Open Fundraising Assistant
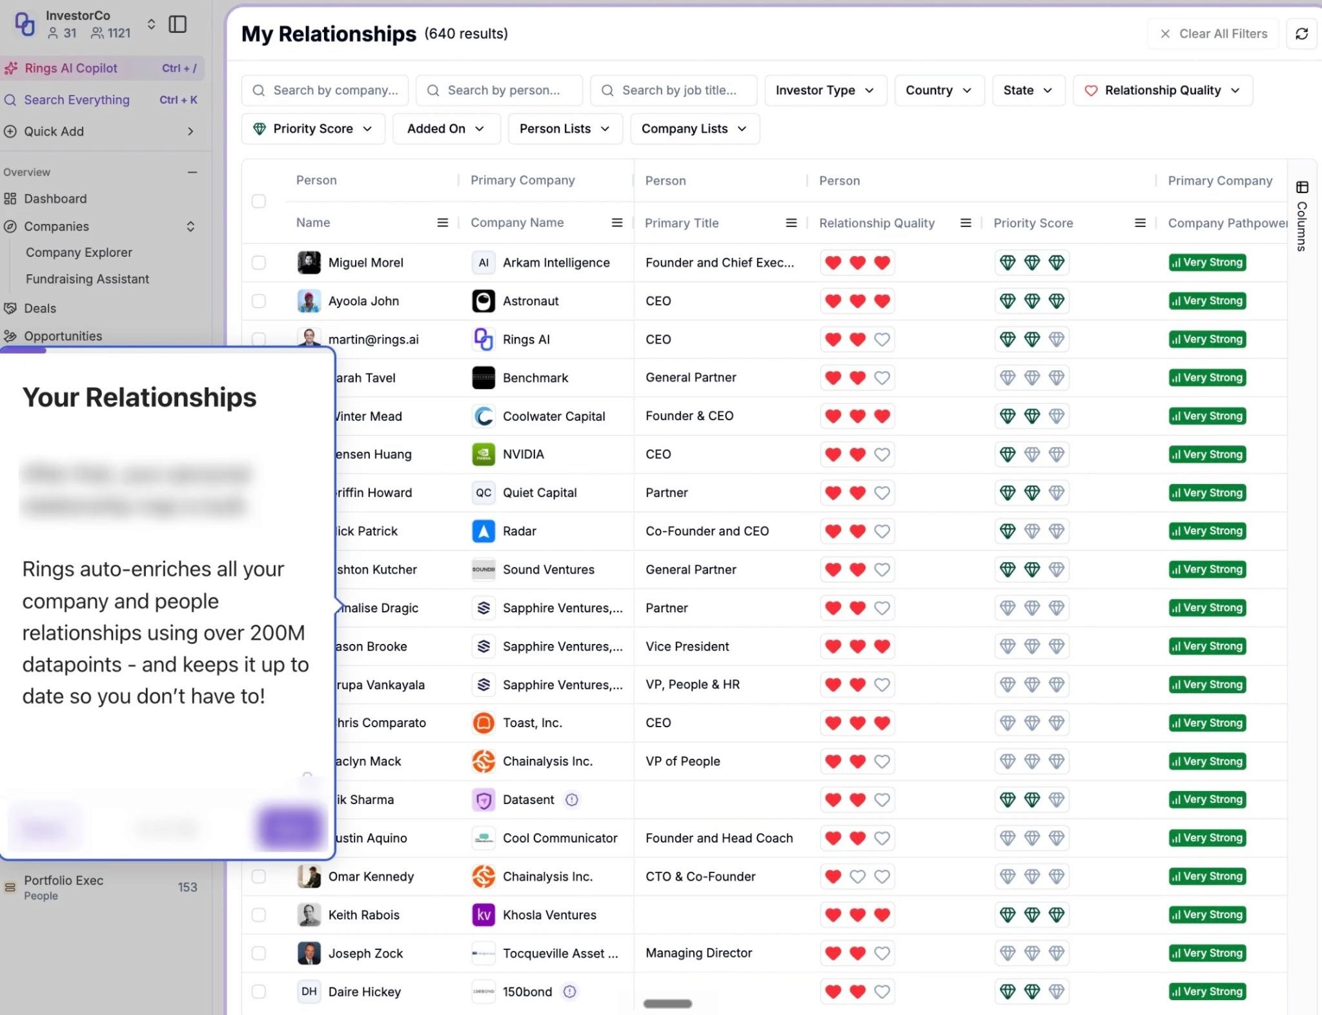 point(87,279)
